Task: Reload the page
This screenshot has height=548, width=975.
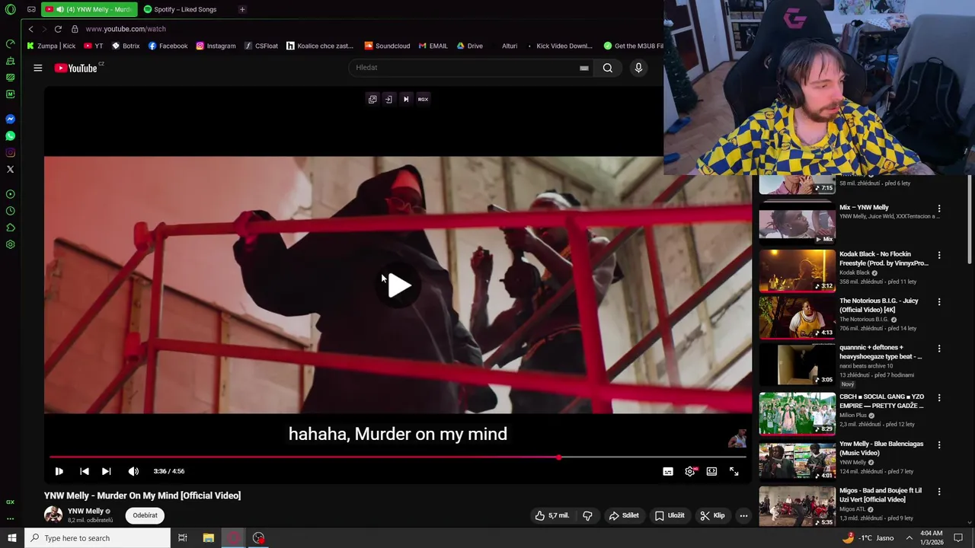Action: (58, 29)
